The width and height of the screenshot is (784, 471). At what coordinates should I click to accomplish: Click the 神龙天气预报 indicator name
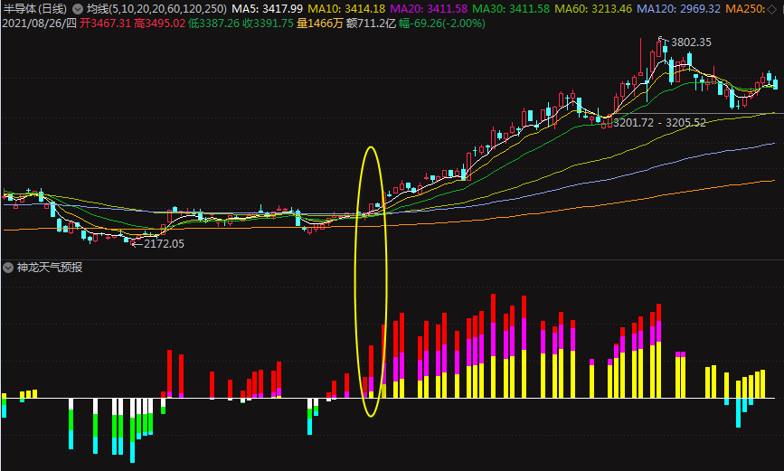[50, 268]
